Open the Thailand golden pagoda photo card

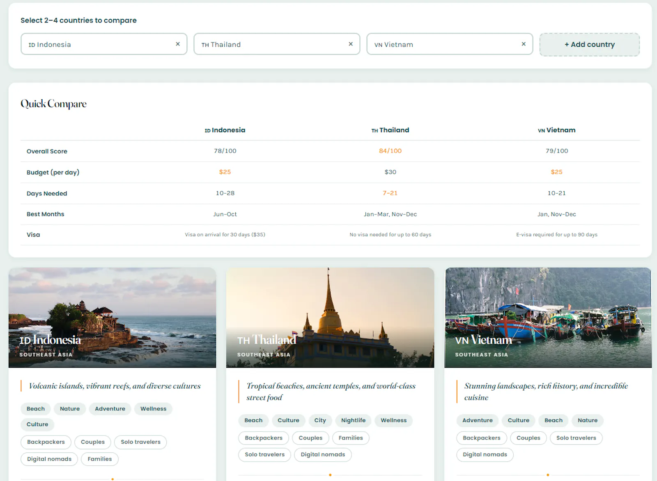coord(330,318)
